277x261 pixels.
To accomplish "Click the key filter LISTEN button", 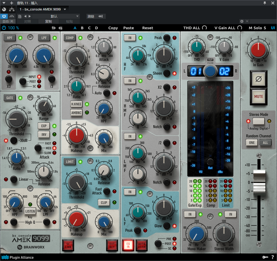I will (30, 211).
